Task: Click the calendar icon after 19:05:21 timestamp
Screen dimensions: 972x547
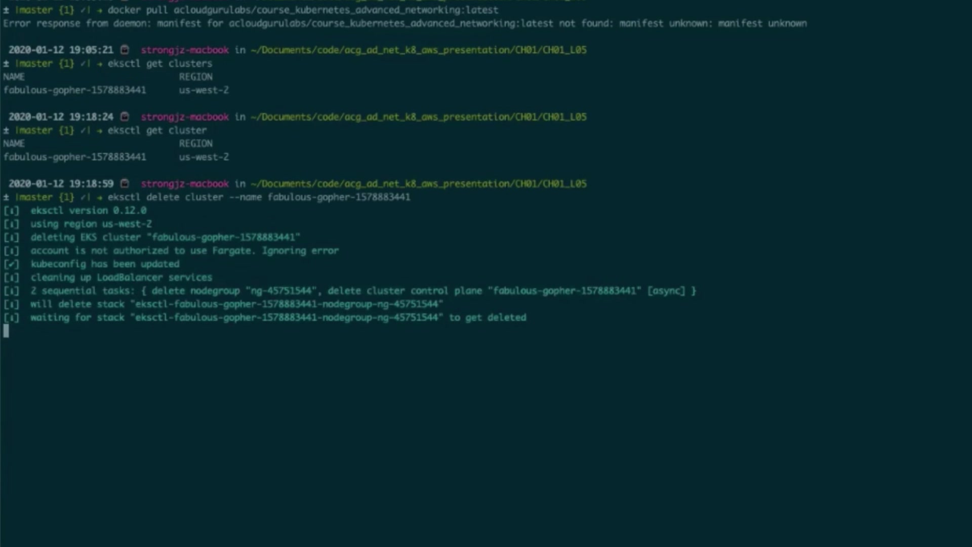Action: tap(125, 50)
